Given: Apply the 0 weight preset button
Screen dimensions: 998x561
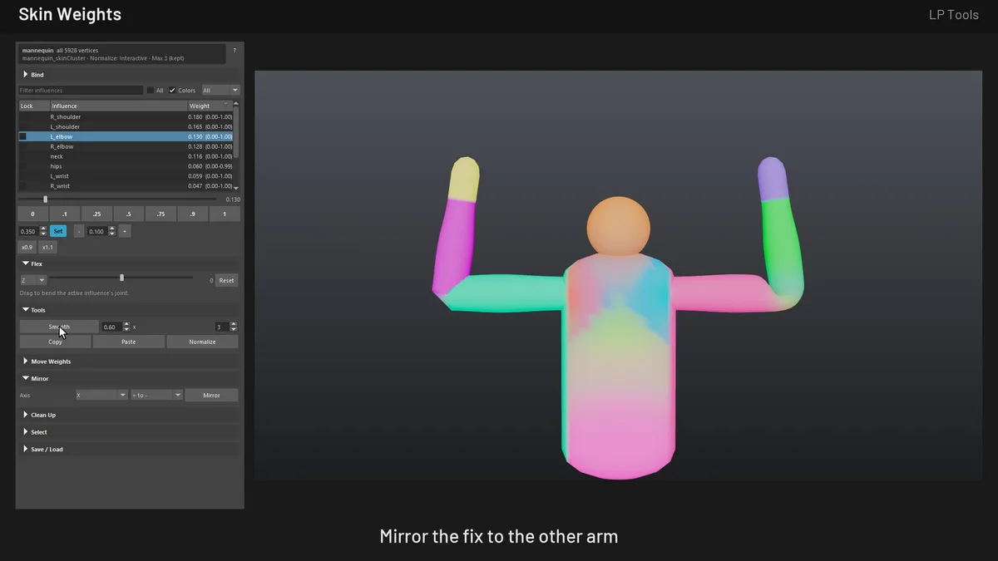Looking at the screenshot, I should pos(32,214).
